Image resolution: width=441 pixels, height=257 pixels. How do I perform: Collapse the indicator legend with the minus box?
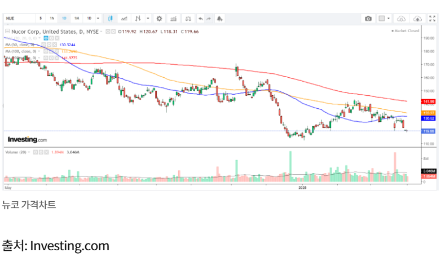(7, 31)
